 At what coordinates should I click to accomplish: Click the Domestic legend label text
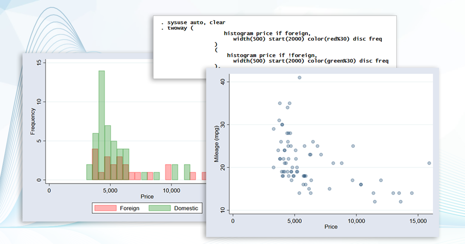(186, 208)
